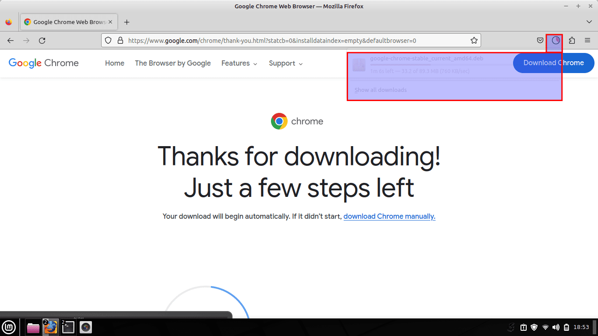The image size is (598, 336).
Task: Close the Google Chrome Web Browser tab
Action: click(x=110, y=22)
